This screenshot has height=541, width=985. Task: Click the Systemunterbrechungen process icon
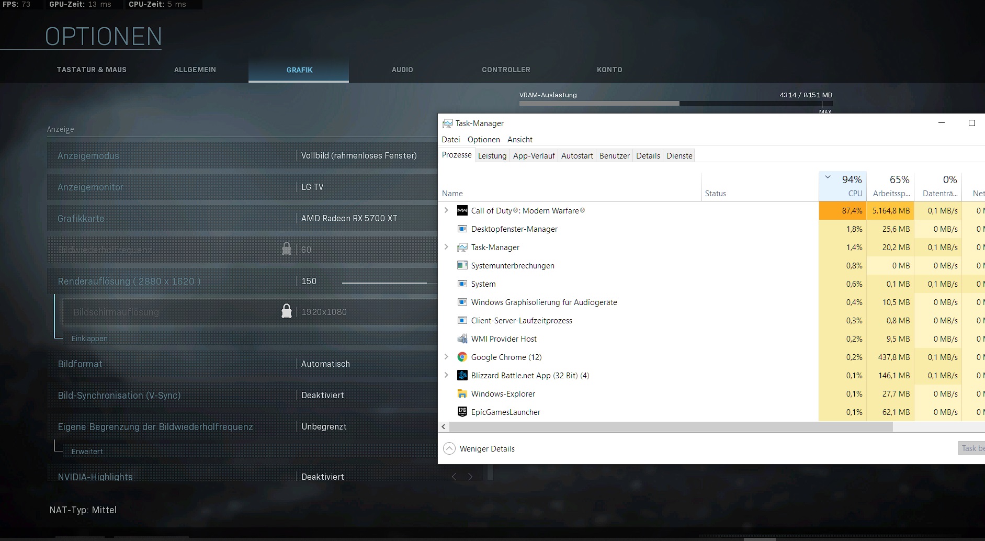(462, 265)
